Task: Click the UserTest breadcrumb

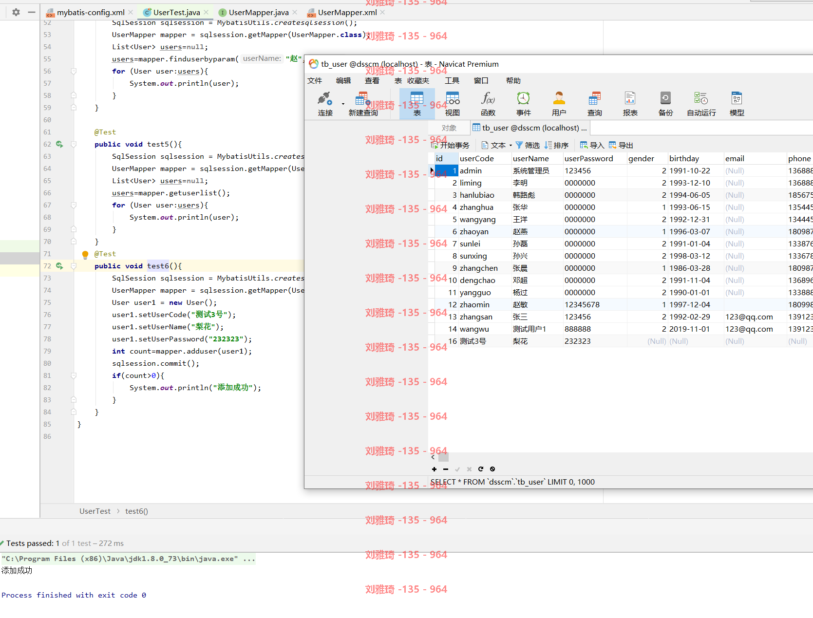Action: coord(95,511)
